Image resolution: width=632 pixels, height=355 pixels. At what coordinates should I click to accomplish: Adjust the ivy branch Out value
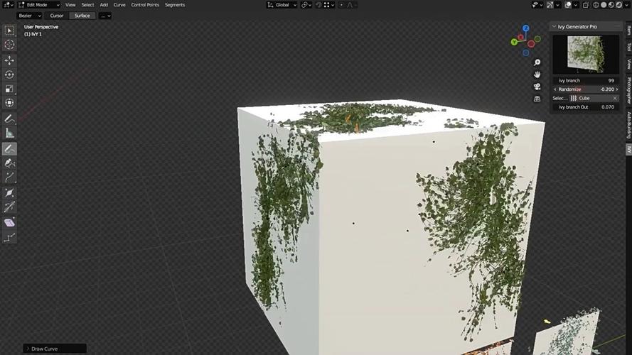click(586, 107)
